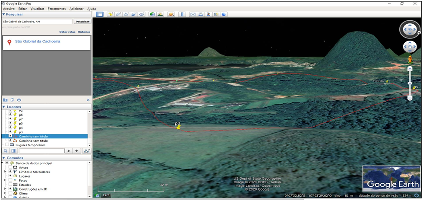Expand the Limites e Marcadores layer
Viewport: 423px width, 201px height.
[5, 172]
